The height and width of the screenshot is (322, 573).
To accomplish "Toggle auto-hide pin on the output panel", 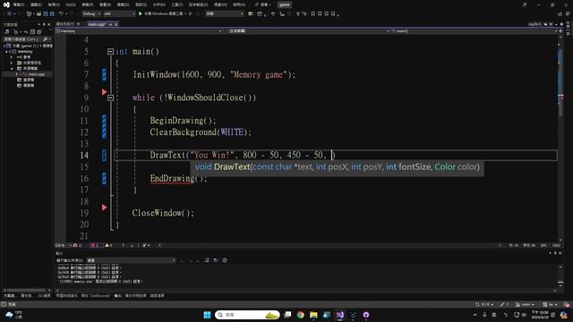I will [x=555, y=253].
